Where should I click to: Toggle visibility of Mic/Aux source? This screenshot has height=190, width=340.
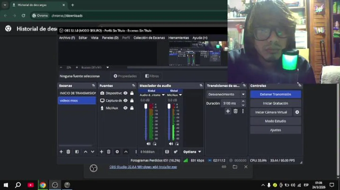point(126,108)
